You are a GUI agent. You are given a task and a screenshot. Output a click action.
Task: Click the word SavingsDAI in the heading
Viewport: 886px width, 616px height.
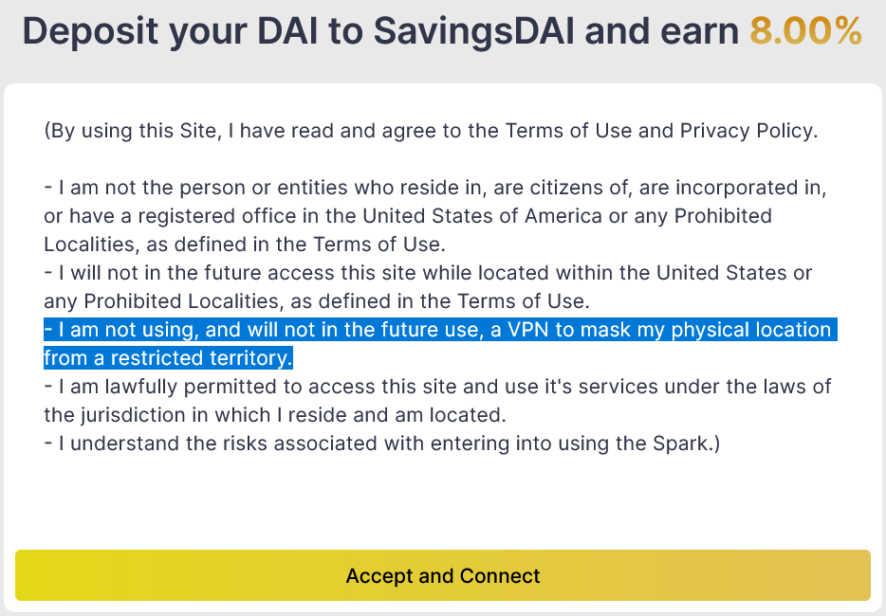pyautogui.click(x=474, y=31)
